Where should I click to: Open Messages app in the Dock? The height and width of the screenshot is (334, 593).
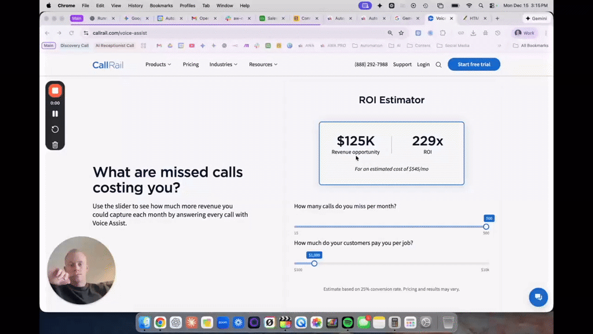pyautogui.click(x=364, y=322)
